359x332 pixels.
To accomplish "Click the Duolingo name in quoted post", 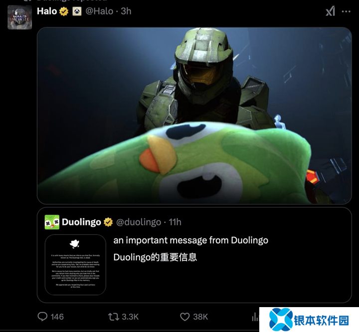I will coord(81,222).
